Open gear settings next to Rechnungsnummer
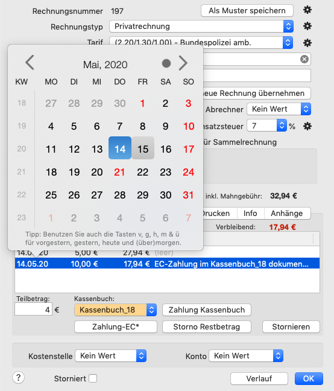The width and height of the screenshot is (334, 391). point(307,10)
